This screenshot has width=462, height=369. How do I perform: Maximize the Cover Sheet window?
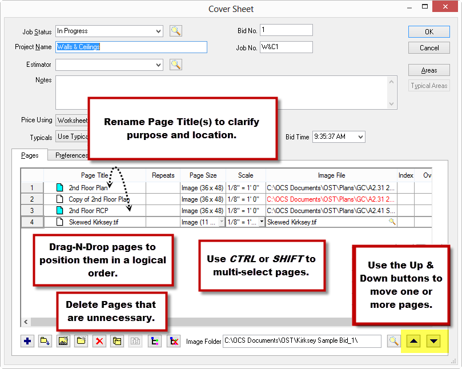click(x=424, y=6)
